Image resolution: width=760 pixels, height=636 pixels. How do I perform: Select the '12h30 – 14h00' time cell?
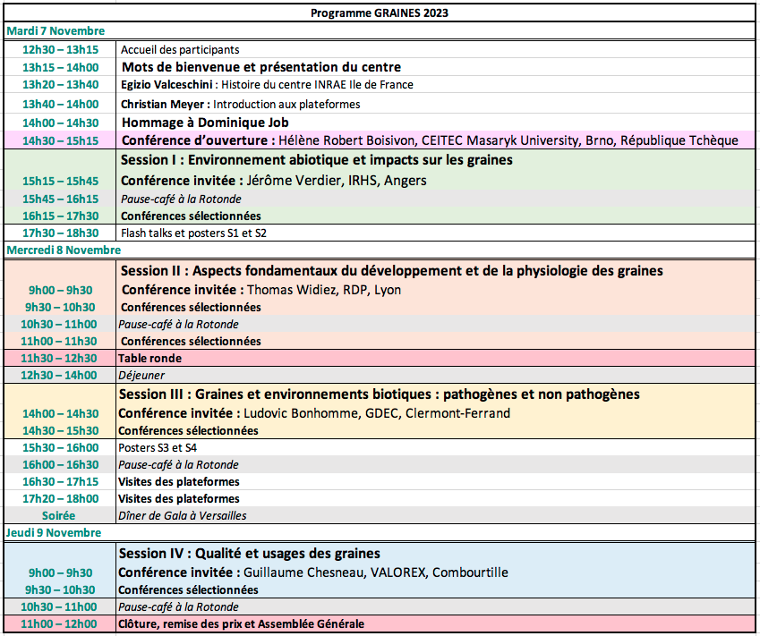coord(59,376)
